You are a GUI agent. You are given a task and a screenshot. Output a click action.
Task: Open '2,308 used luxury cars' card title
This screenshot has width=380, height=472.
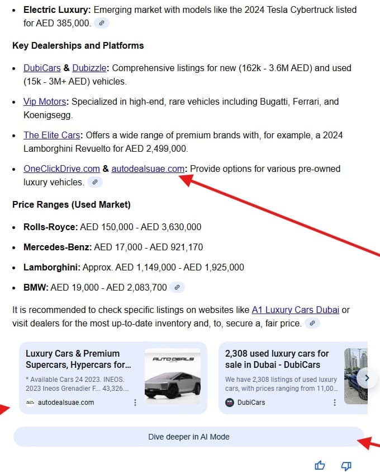point(277,359)
